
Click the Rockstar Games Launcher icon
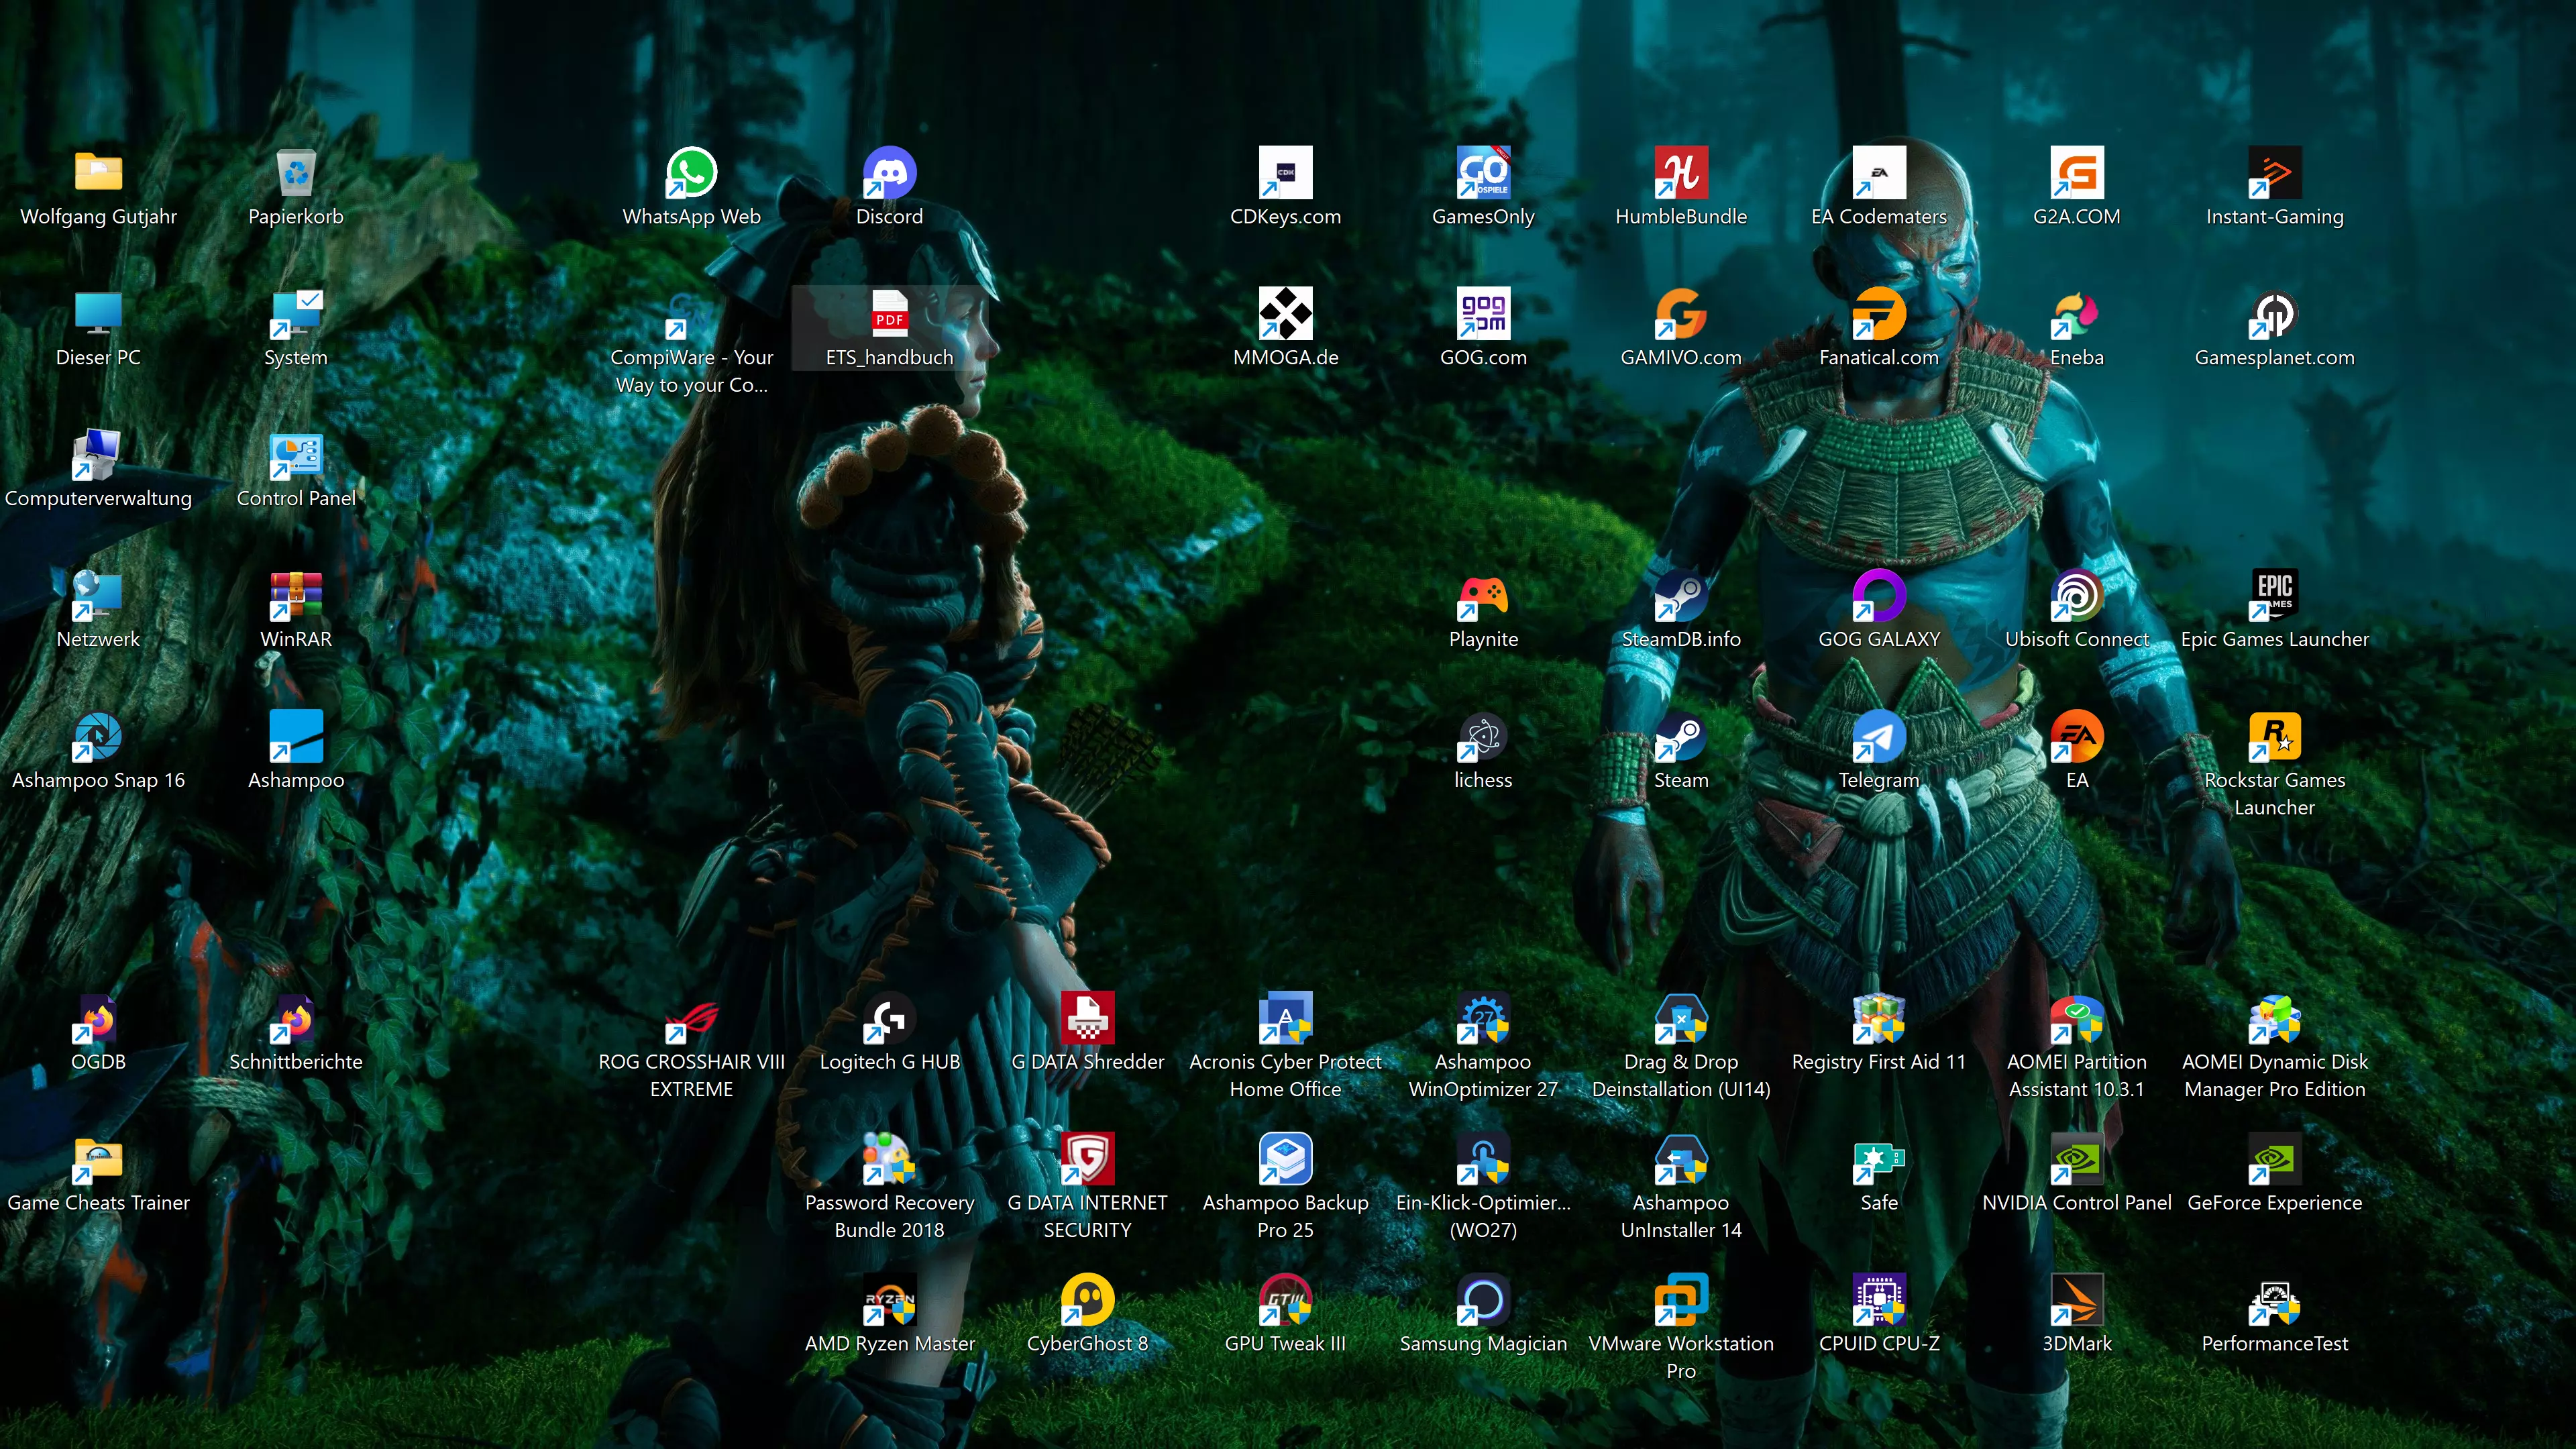pyautogui.click(x=2275, y=737)
